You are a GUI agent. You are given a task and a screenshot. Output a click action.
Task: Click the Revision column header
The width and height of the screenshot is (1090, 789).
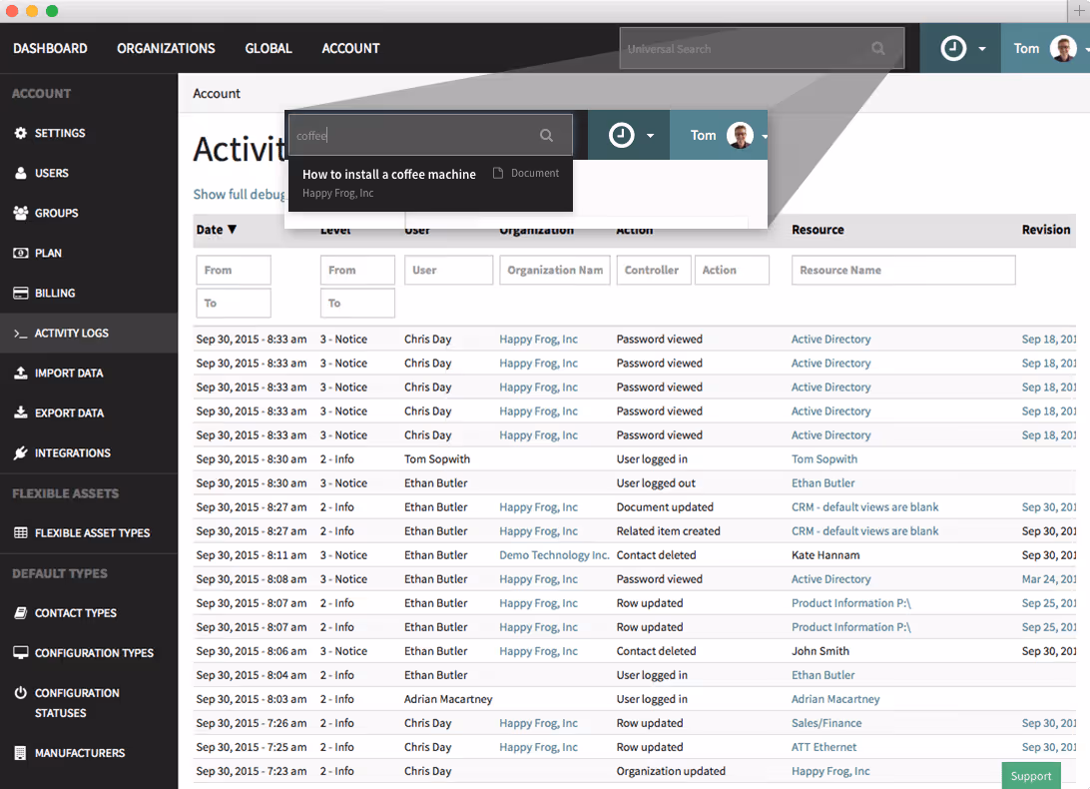click(x=1046, y=230)
